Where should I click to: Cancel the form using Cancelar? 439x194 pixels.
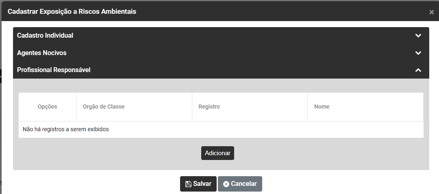coord(240,184)
